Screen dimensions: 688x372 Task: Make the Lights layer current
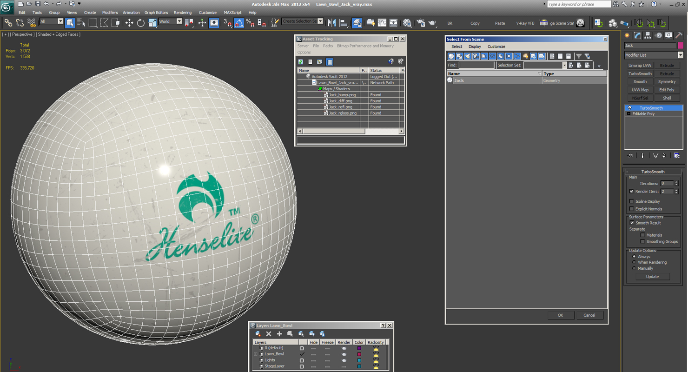[x=302, y=360]
